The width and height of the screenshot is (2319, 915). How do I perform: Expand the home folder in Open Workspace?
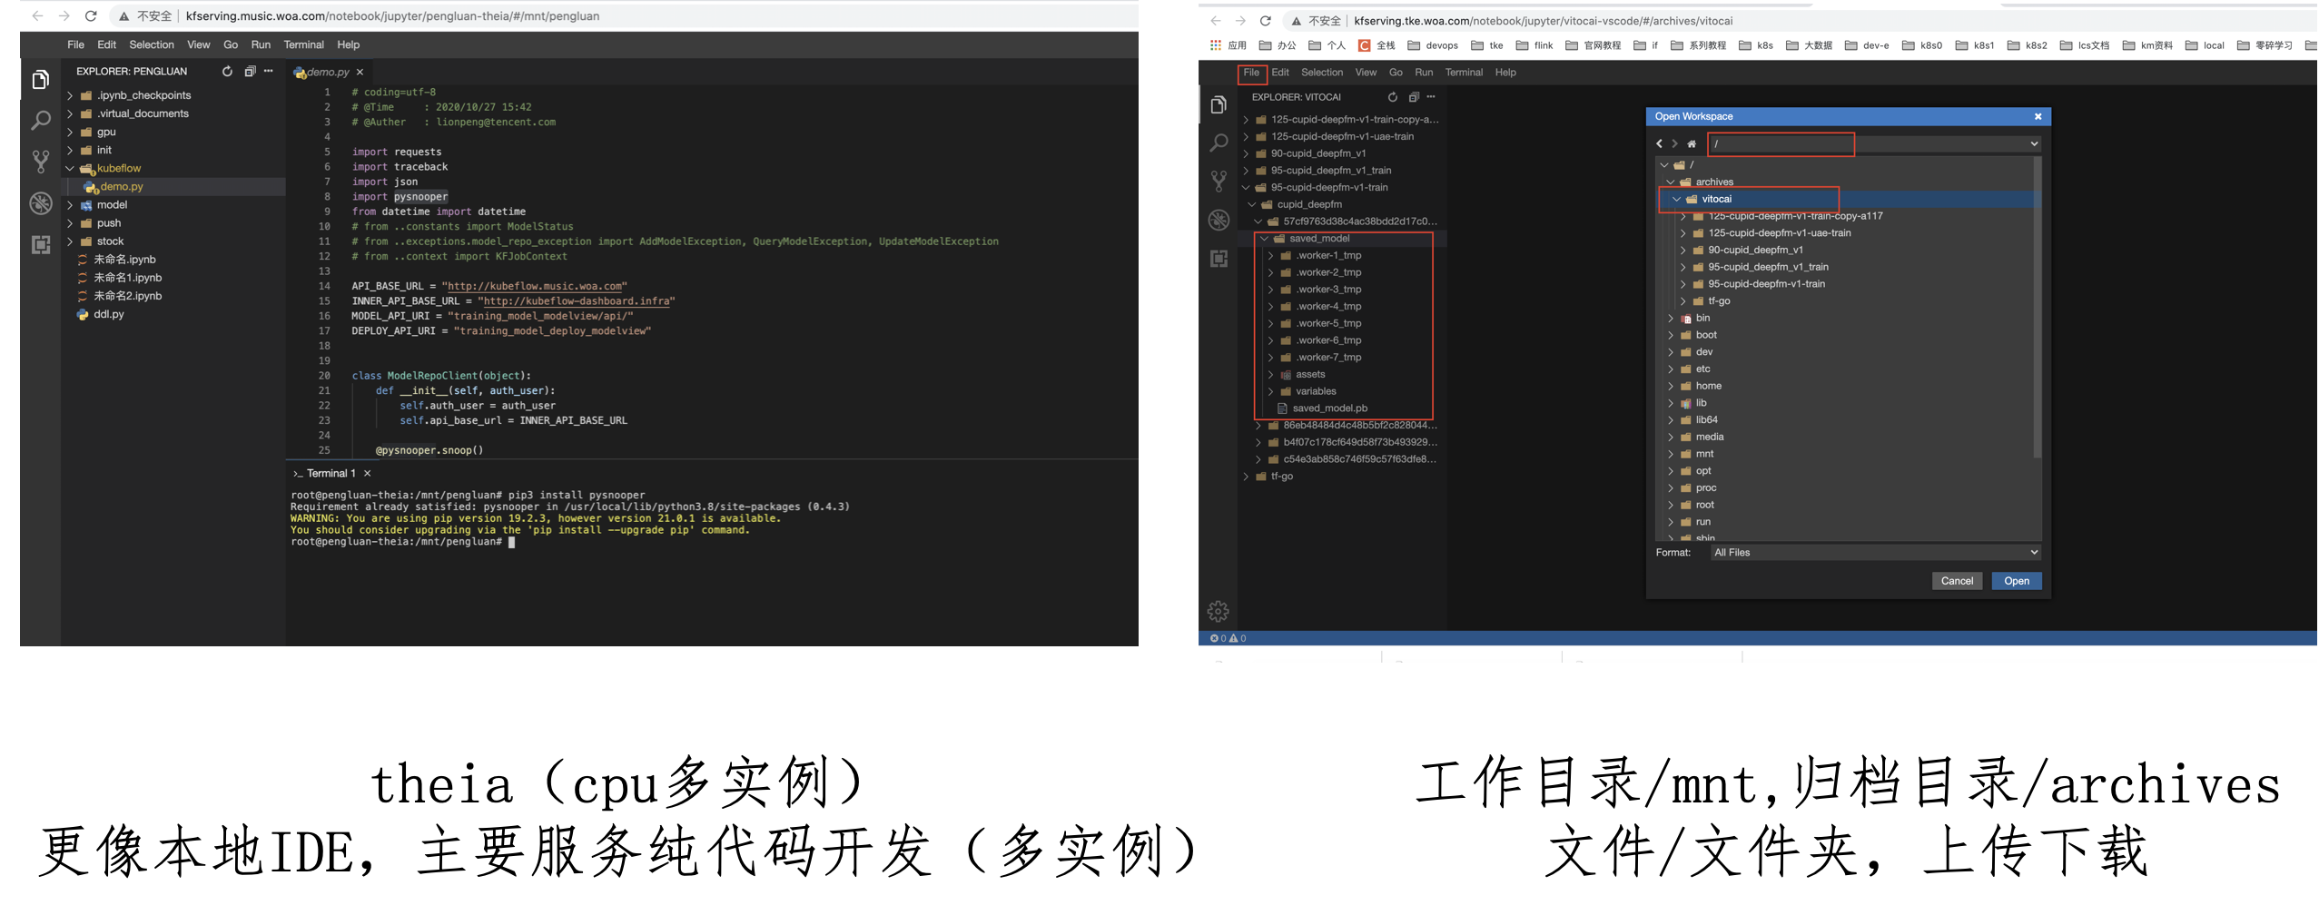coord(1670,386)
